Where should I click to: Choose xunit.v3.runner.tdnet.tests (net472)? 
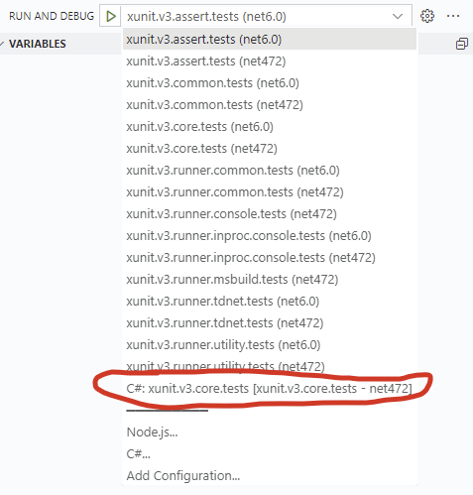click(x=270, y=323)
